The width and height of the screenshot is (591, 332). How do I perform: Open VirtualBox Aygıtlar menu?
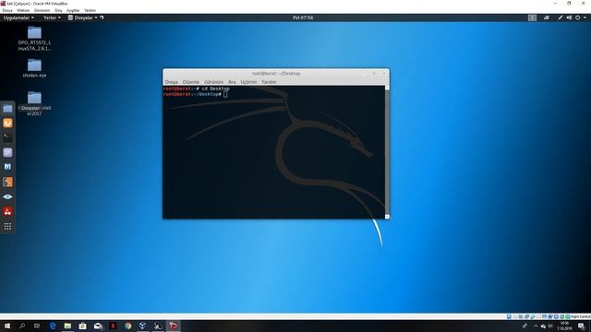[73, 10]
